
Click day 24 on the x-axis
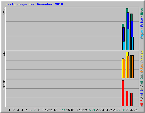click(106, 110)
